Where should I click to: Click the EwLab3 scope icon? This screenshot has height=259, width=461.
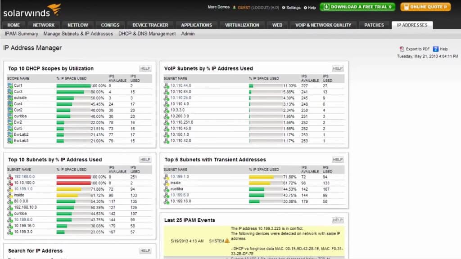click(10, 141)
